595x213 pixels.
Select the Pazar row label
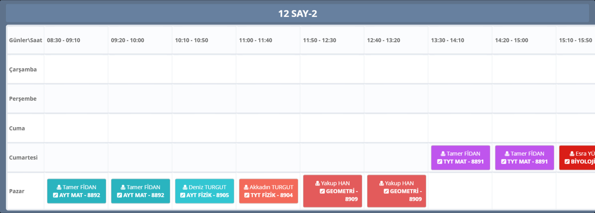click(17, 191)
